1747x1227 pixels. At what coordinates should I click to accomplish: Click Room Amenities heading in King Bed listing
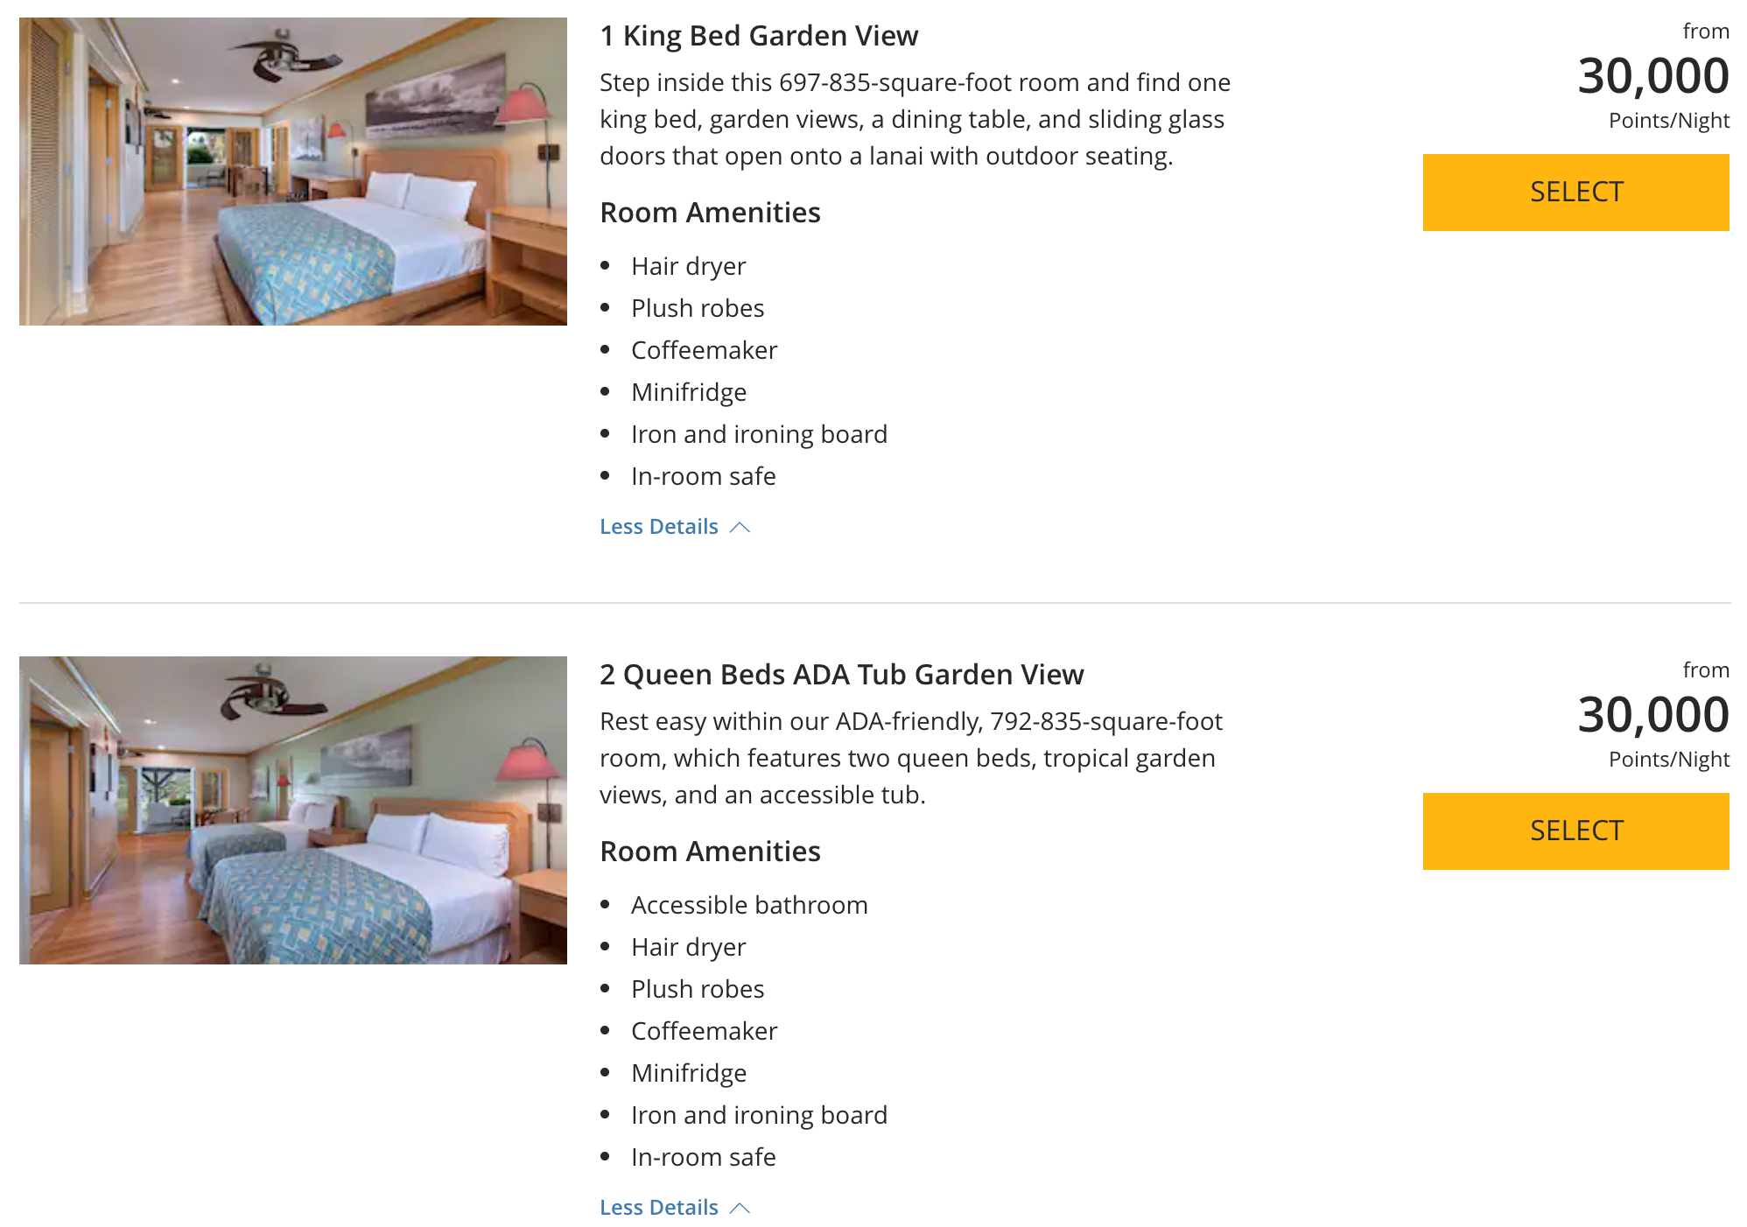click(710, 213)
